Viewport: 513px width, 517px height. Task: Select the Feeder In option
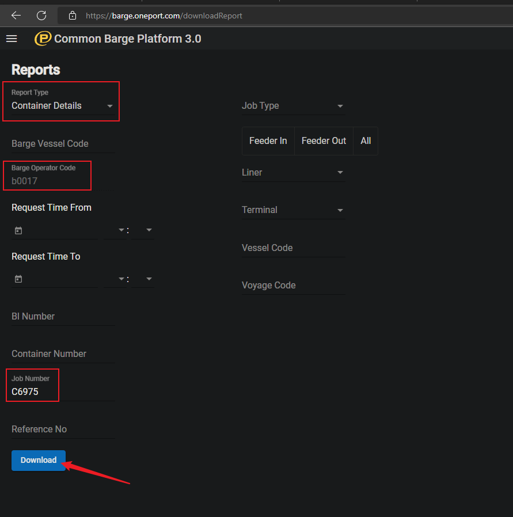point(268,141)
